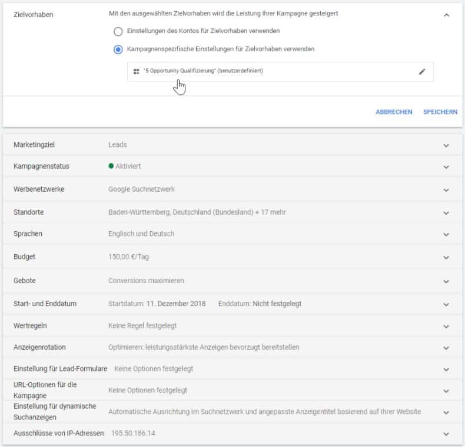Expand the Marketingziel row chevron
The height and width of the screenshot is (447, 465).
point(446,145)
